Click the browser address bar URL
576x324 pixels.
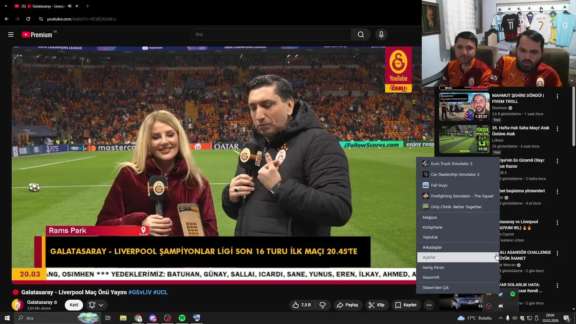click(x=81, y=19)
